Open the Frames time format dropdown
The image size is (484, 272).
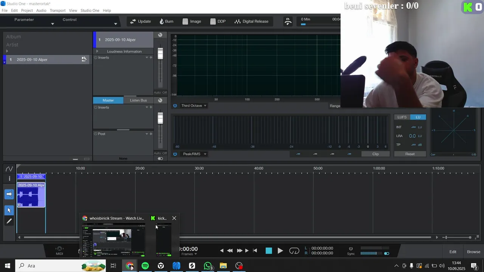point(189,254)
